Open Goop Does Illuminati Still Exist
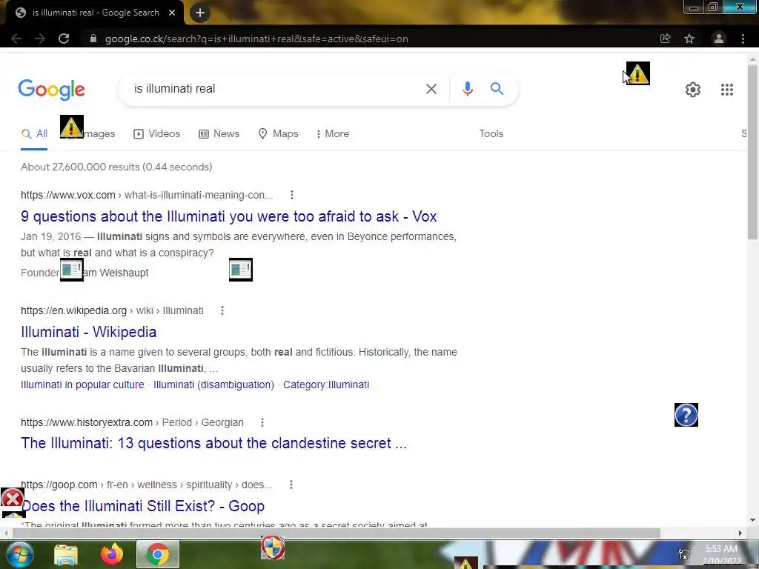Screen dimensions: 759x569 point(143,506)
